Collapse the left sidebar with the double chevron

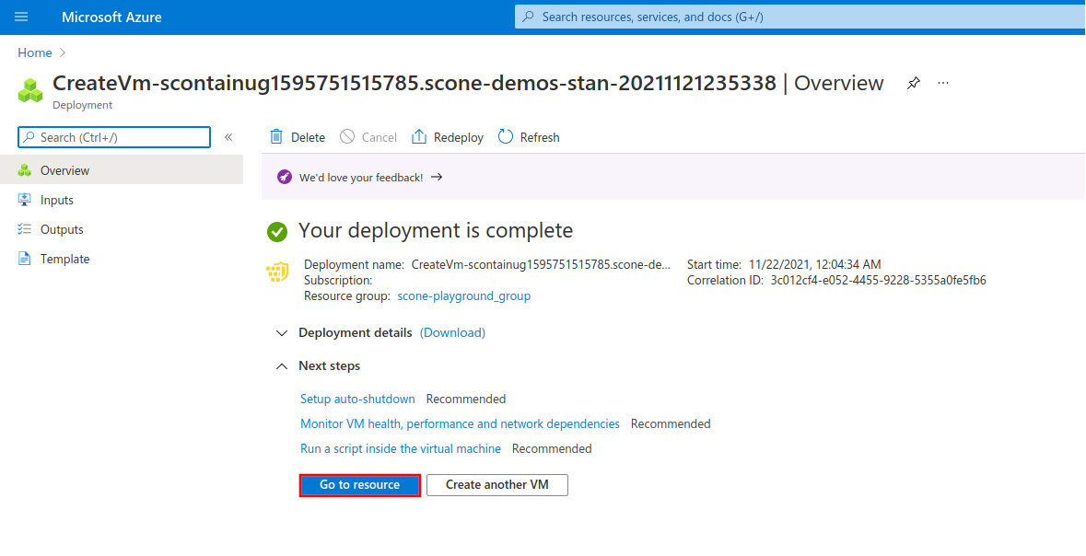point(228,136)
